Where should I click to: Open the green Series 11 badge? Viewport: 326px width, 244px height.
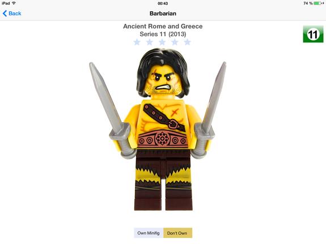(x=313, y=35)
